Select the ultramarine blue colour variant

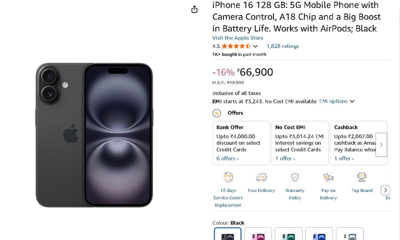pos(319,234)
